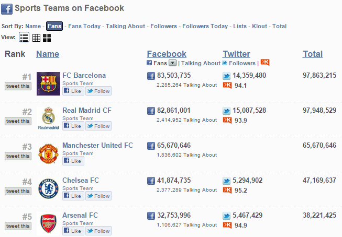Image resolution: width=342 pixels, height=237 pixels.
Task: Open the Chelsea FC name link
Action: point(80,181)
